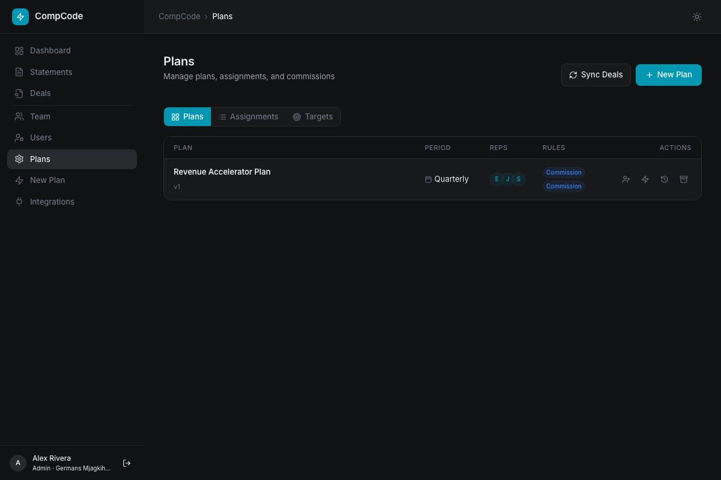The width and height of the screenshot is (721, 480).
Task: Toggle the light/dark theme sun icon
Action: (x=697, y=17)
